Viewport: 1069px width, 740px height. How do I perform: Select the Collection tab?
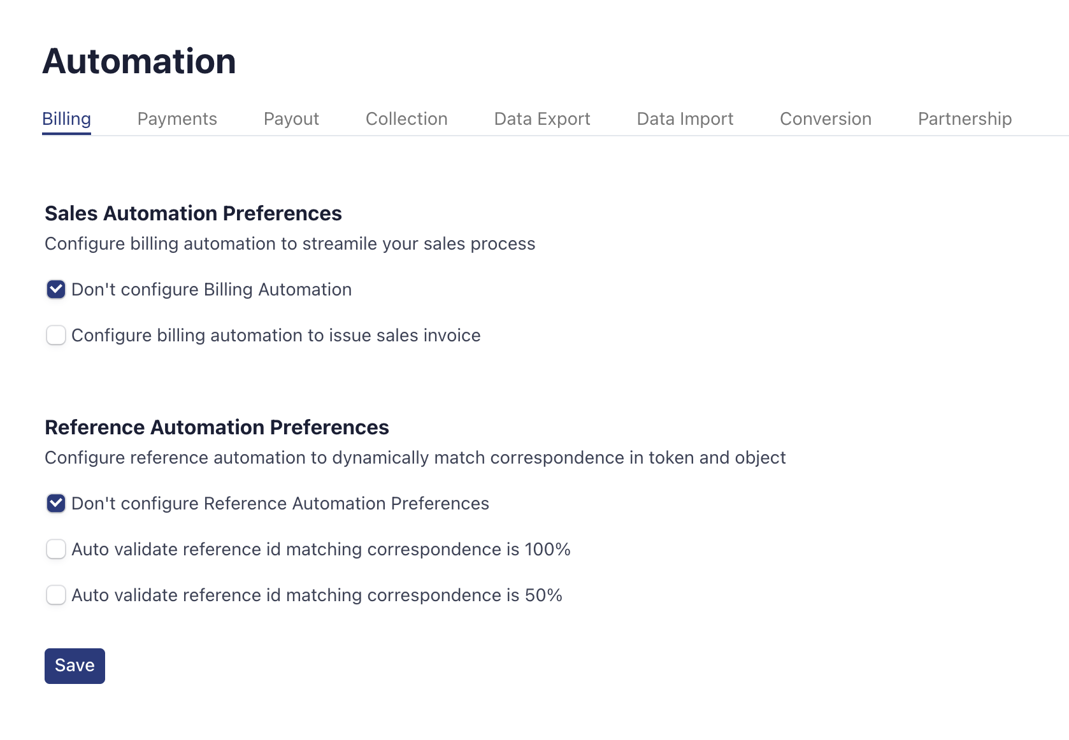click(406, 119)
